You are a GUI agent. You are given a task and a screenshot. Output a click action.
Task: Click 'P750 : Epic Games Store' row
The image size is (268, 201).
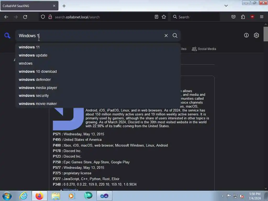coord(91,162)
